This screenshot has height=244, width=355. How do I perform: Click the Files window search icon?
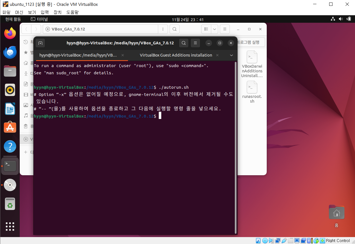point(174,29)
